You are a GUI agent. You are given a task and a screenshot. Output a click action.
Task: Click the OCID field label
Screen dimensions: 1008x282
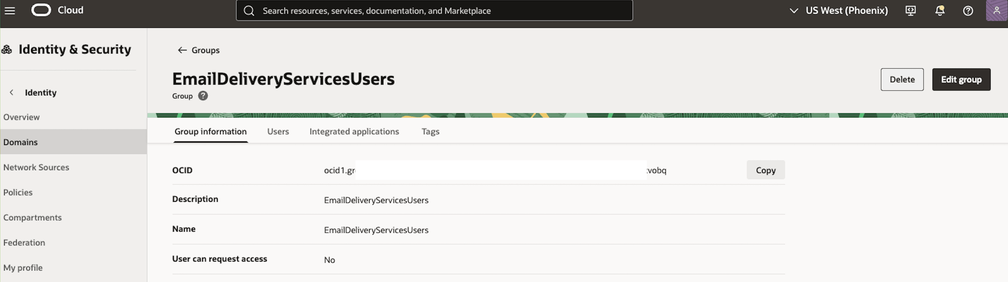[x=182, y=170]
